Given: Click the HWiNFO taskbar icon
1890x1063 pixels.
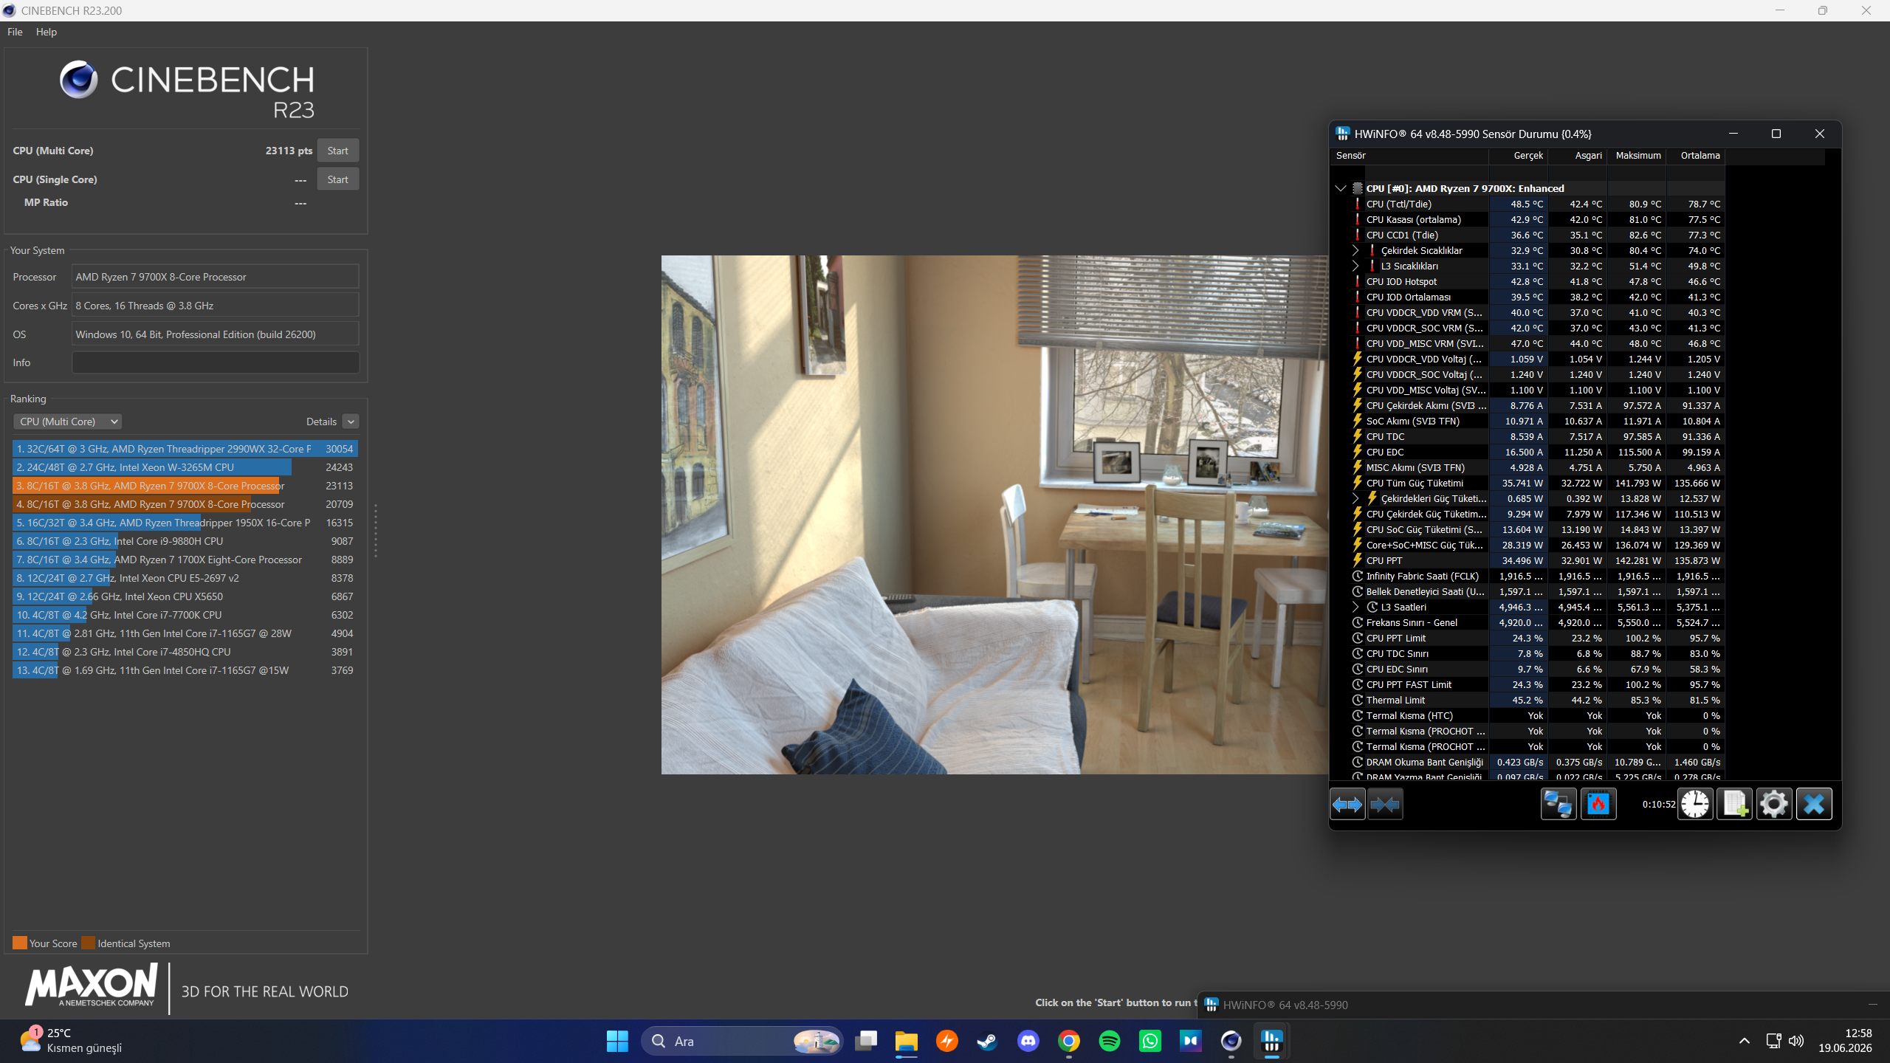Looking at the screenshot, I should point(1272,1041).
